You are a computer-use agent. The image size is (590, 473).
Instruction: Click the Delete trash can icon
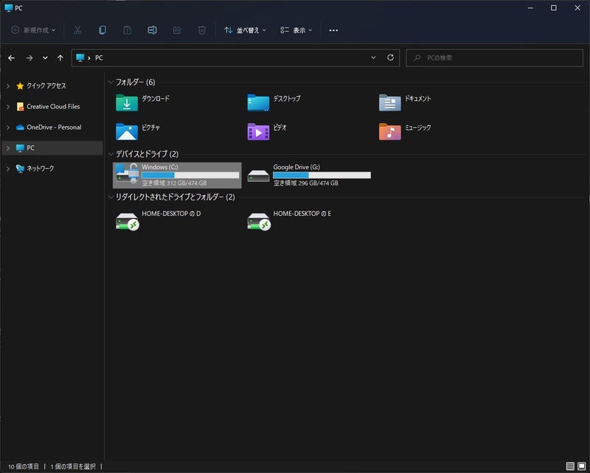[202, 30]
